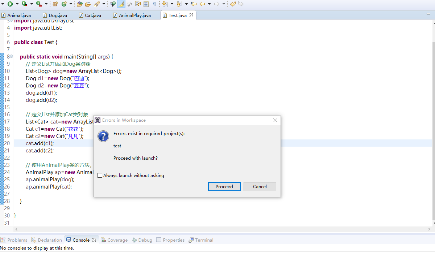The height and width of the screenshot is (255, 435).
Task: Toggle Mark Occurrences highlighter icon
Action: 121,4
